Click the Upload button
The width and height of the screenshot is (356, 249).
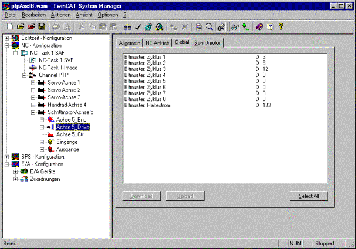pos(185,196)
